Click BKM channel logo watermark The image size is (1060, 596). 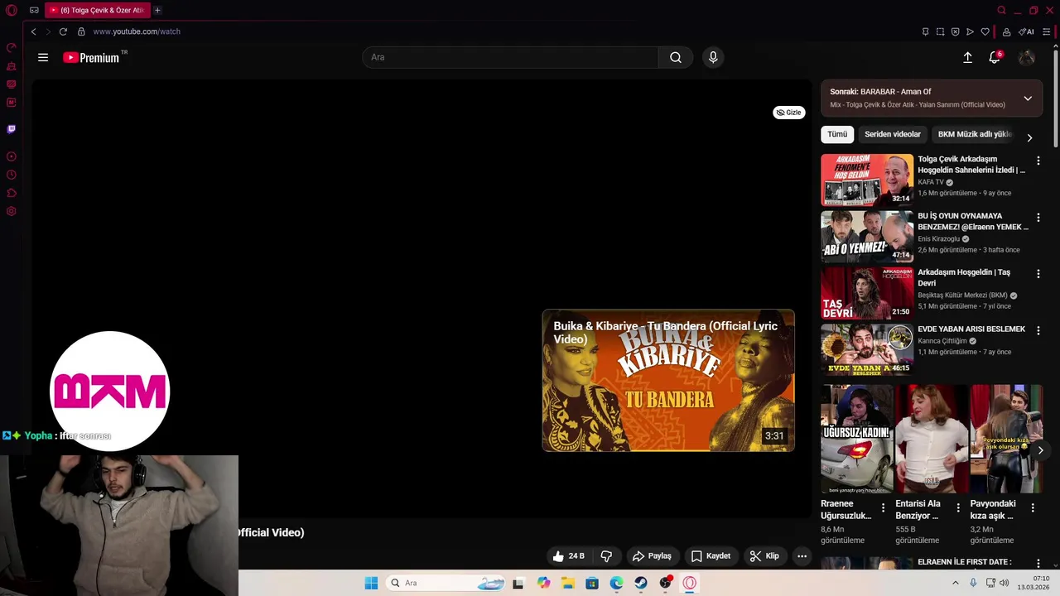[x=110, y=392]
